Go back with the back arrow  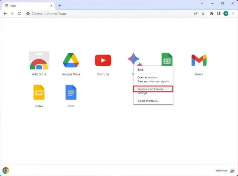tap(5, 13)
